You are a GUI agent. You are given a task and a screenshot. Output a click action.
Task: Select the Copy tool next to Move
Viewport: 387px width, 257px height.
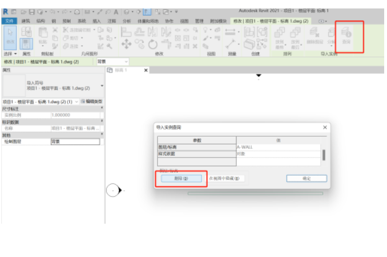coord(139,44)
